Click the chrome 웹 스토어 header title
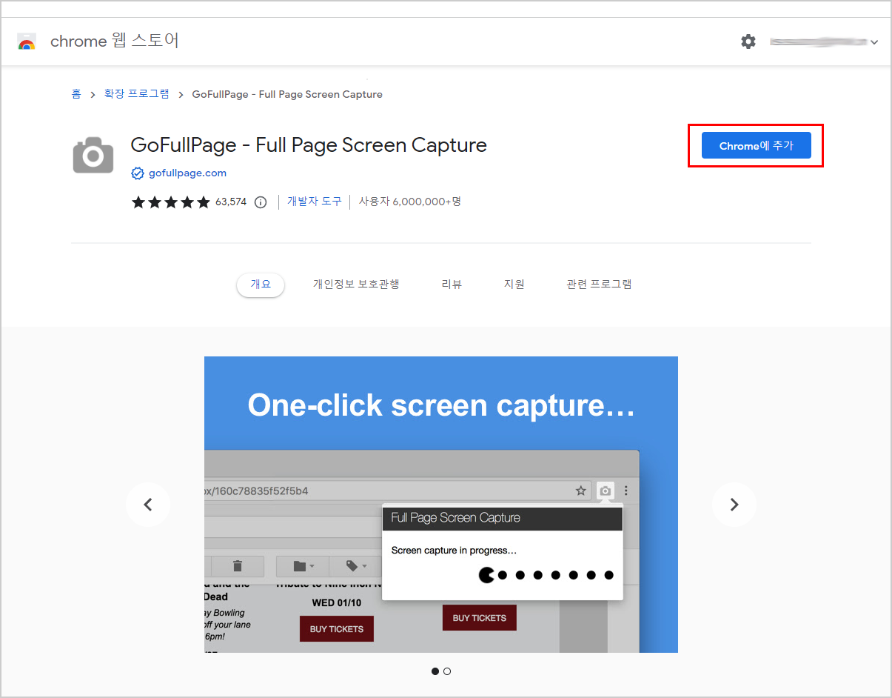Screen dimensions: 892x698 tap(115, 41)
